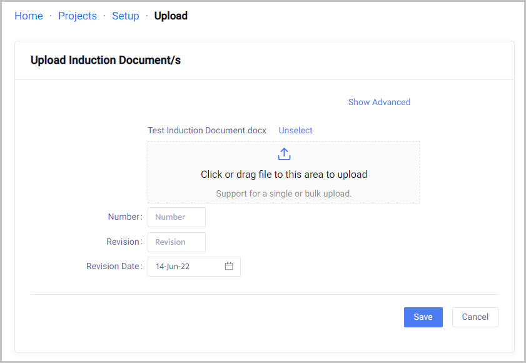526x363 pixels.
Task: Go to the Home breadcrumb
Action: click(29, 16)
